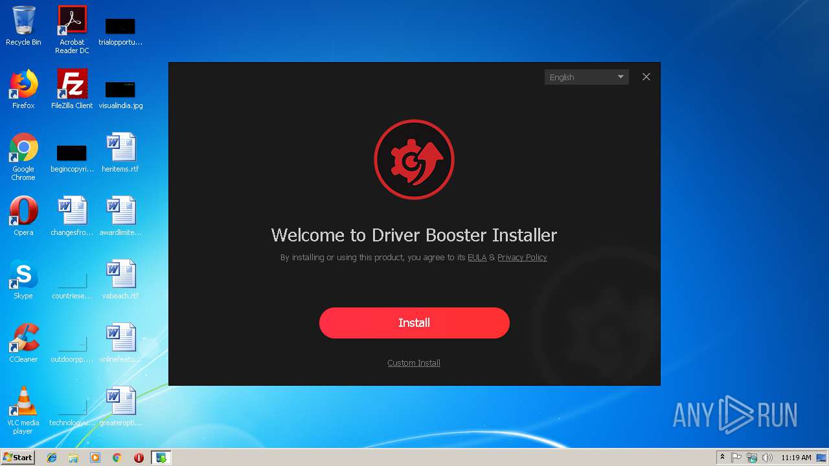The image size is (829, 466).
Task: Select greateropti... document icon
Action: point(120,406)
